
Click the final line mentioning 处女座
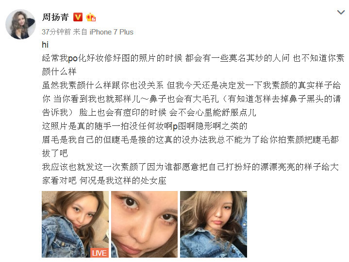pyautogui.click(x=104, y=180)
